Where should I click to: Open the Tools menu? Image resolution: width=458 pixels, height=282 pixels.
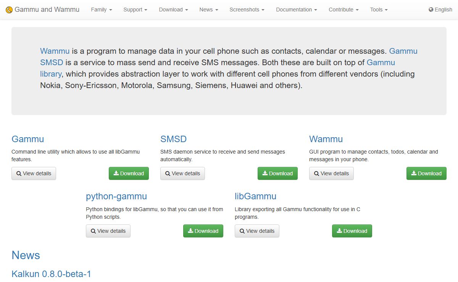379,10
